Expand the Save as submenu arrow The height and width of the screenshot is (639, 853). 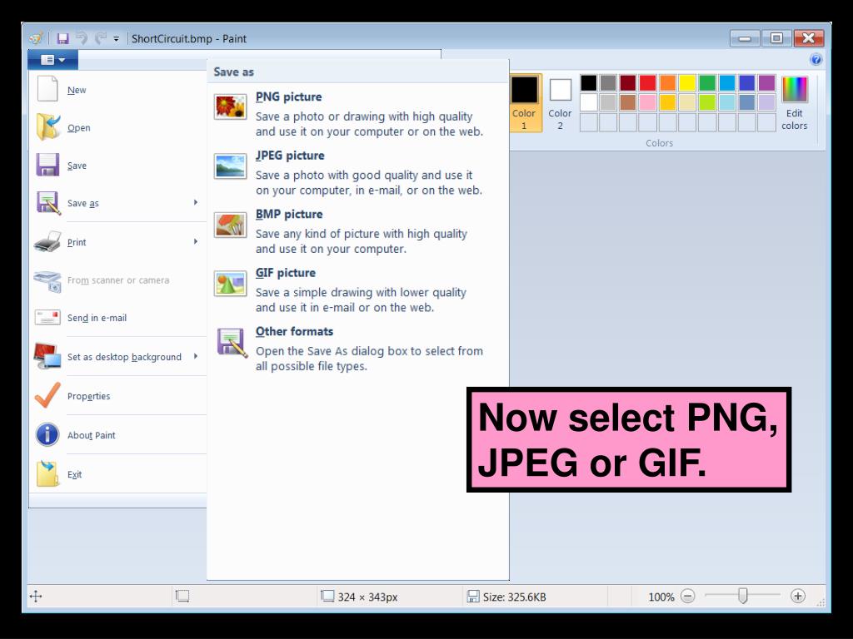(196, 202)
